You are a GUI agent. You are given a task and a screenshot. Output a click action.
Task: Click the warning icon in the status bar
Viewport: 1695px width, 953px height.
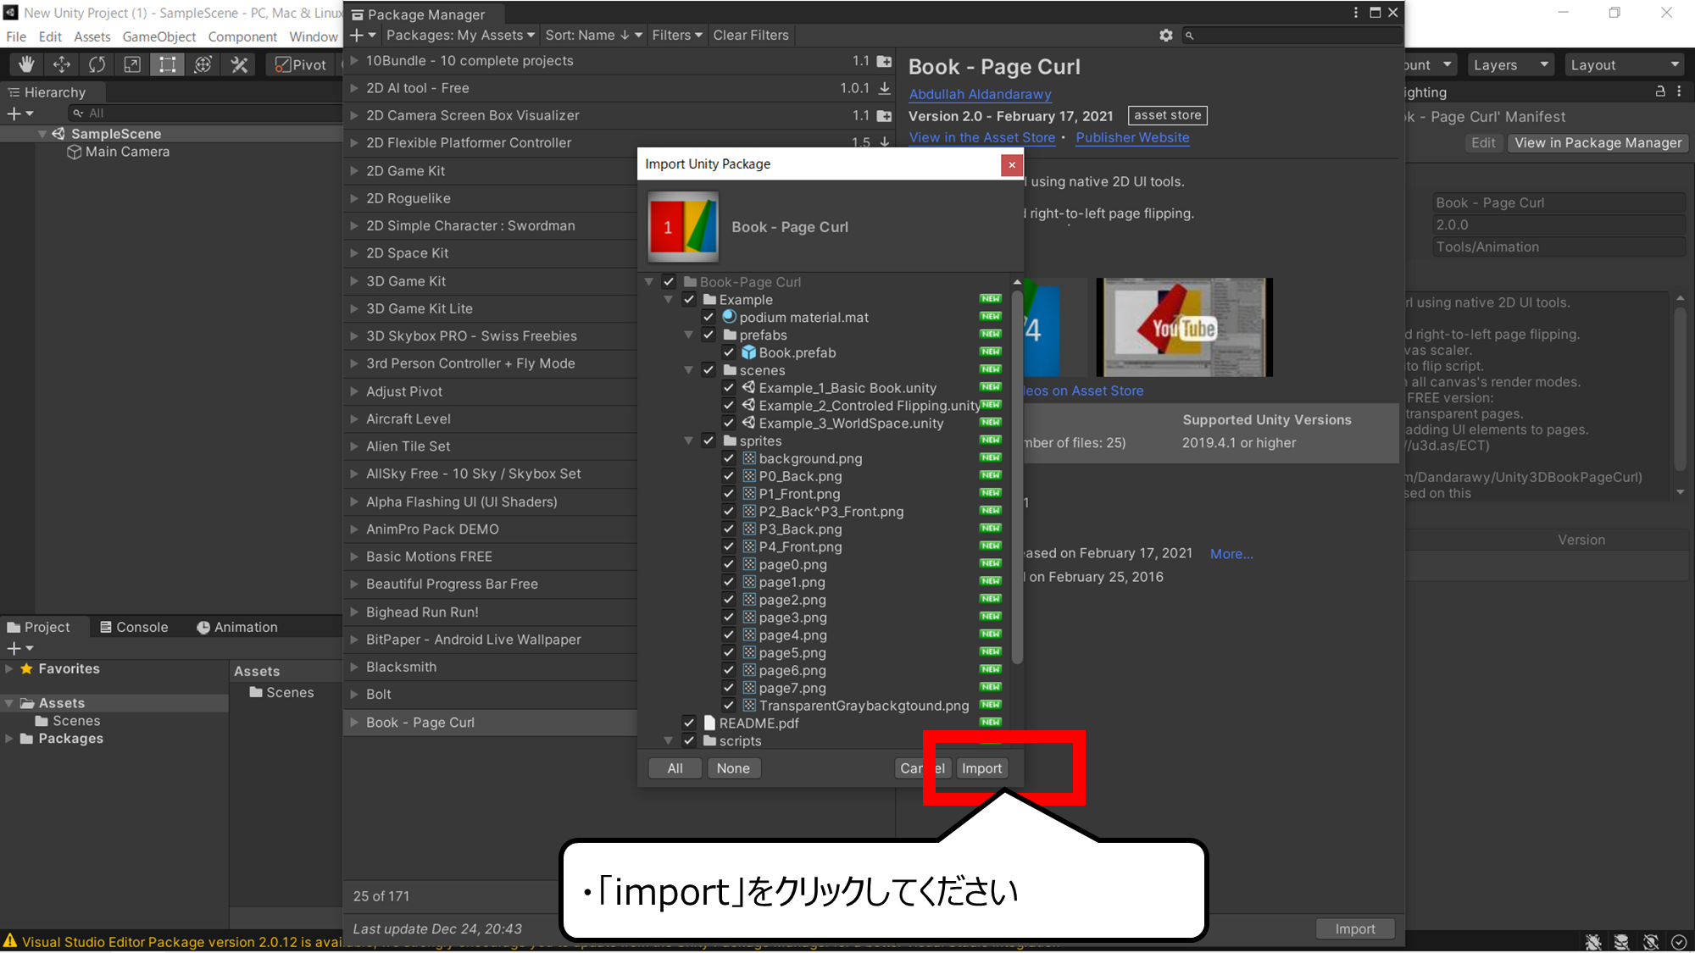click(10, 941)
